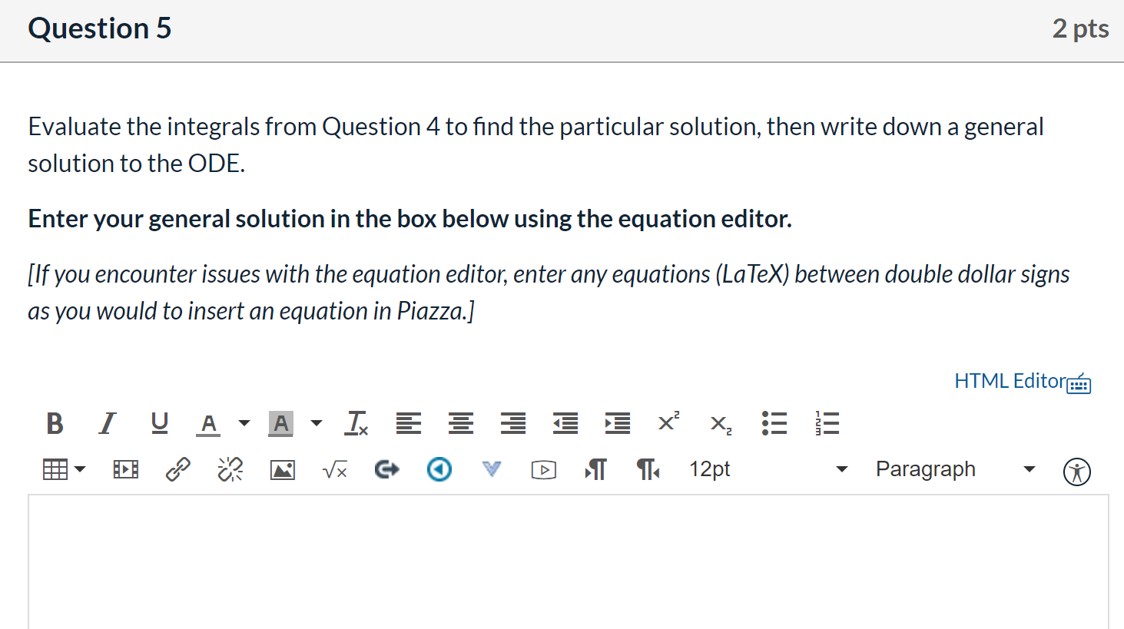Center align the text
Viewport: 1124px width, 629px height.
click(x=460, y=423)
